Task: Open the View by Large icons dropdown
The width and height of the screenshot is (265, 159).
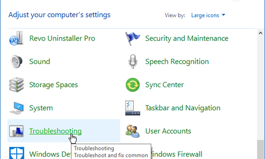Action: point(208,15)
